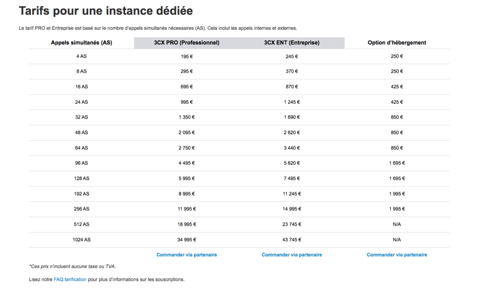Select the '3CX ENT (Entreprise)' column header

(291, 43)
